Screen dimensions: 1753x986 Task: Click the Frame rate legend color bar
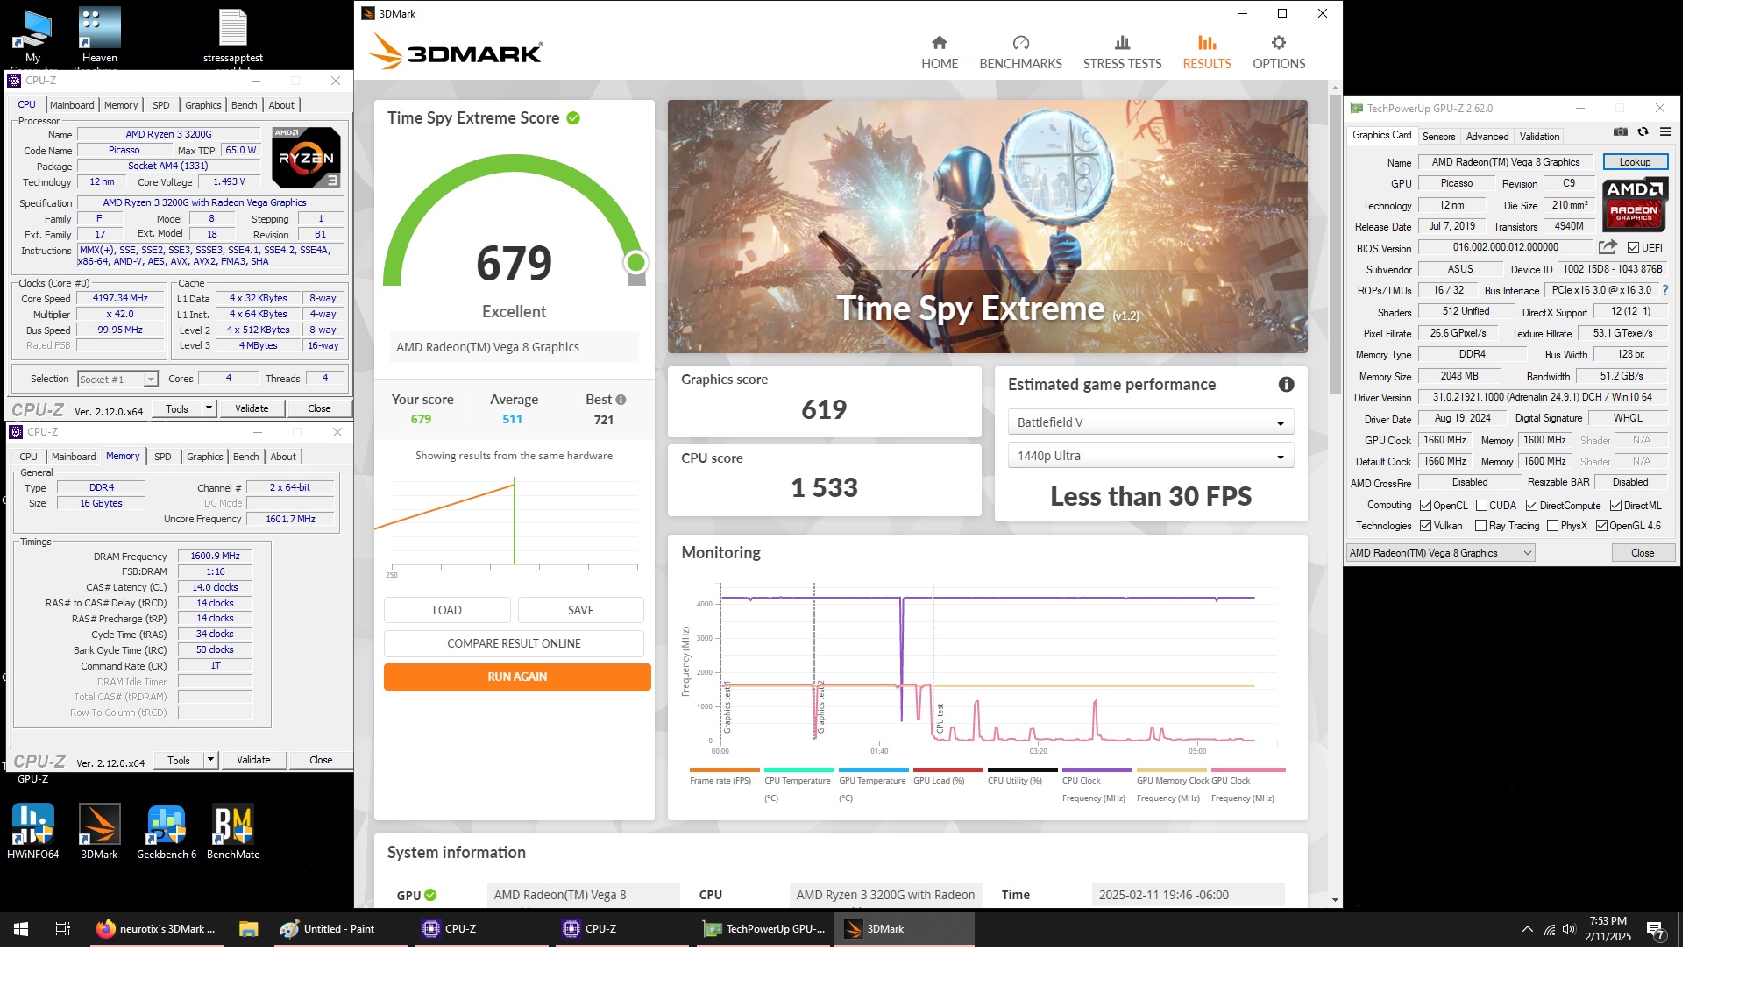(x=724, y=770)
